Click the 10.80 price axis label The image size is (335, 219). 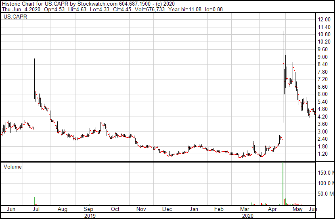(x=324, y=34)
